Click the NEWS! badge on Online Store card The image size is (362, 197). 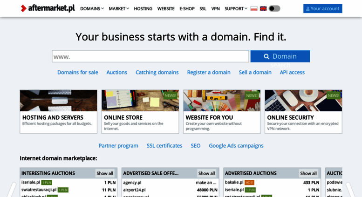171,95
